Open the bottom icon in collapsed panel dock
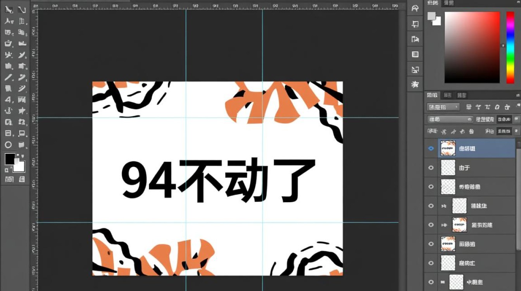Screen dimensions: 521x291 [x=415, y=84]
